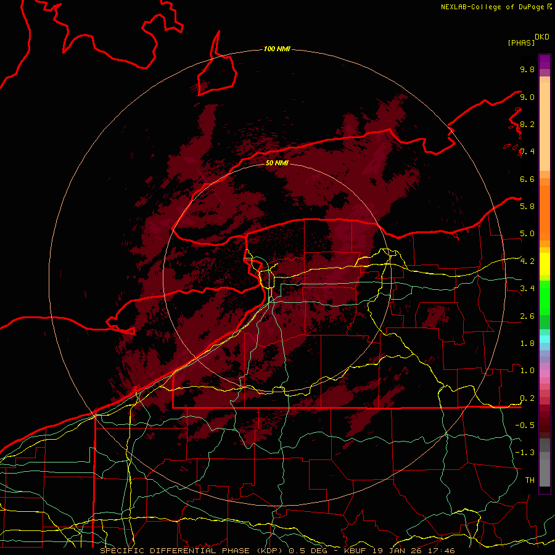Click the 4.2 scale value
Viewport: 555px width, 555px height.
[x=527, y=261]
